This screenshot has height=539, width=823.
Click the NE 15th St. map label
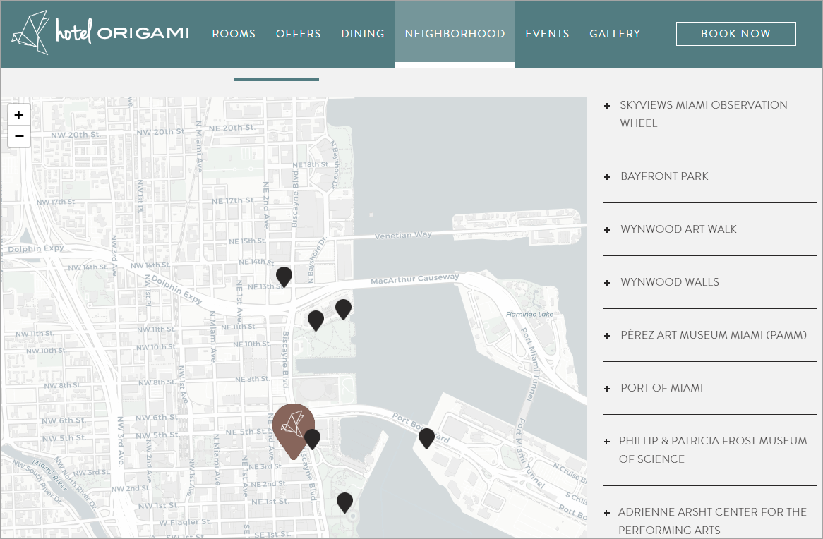click(x=247, y=241)
